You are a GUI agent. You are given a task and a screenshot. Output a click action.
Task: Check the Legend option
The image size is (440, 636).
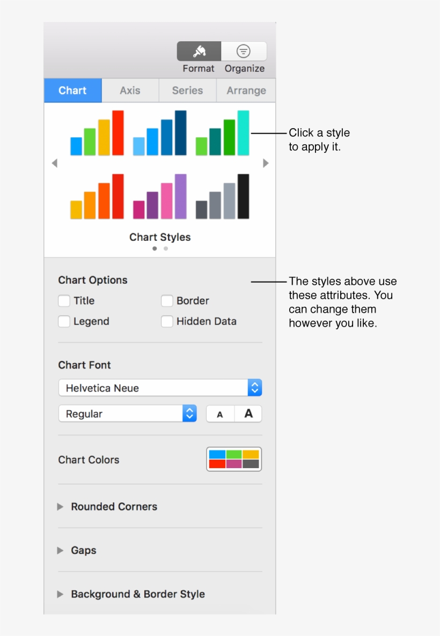(64, 321)
